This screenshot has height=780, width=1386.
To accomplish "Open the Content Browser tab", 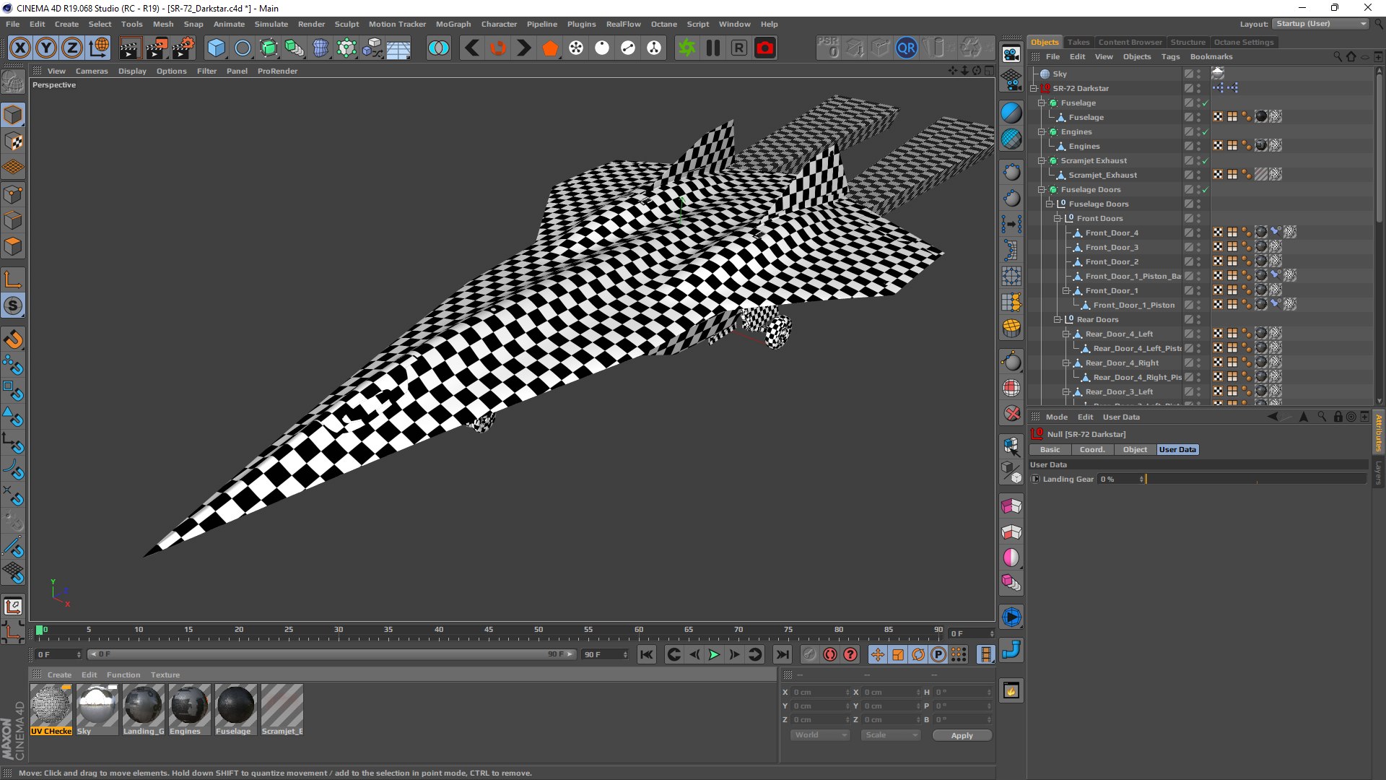I will (1130, 42).
